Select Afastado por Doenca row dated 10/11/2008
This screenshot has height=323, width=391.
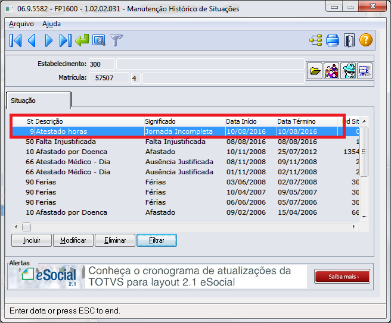[186, 152]
